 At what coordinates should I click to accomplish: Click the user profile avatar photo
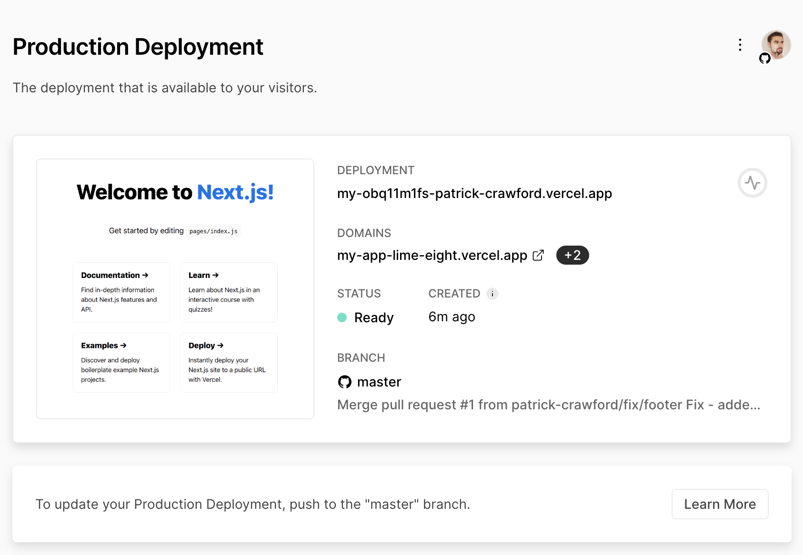tap(776, 45)
